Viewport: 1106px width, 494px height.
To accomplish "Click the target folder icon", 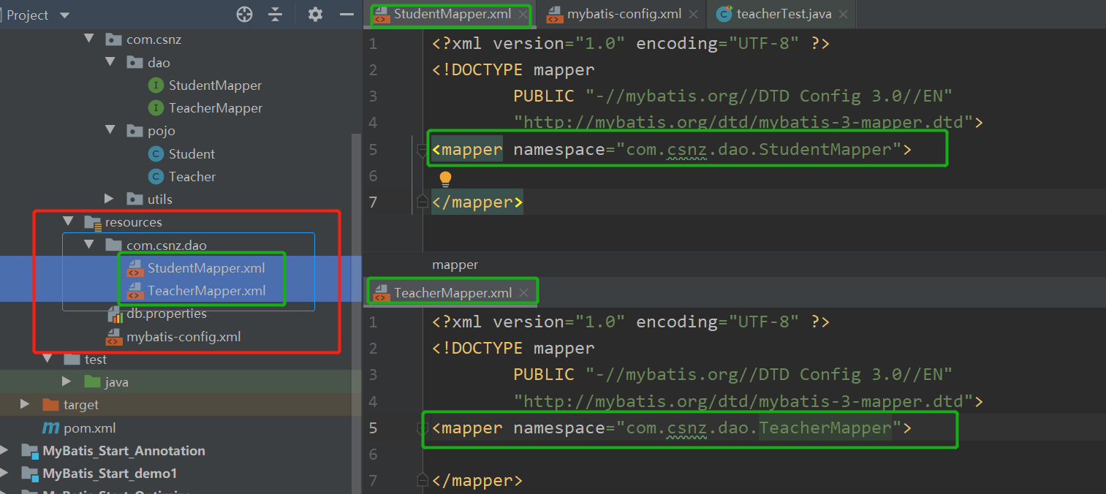I will (50, 404).
